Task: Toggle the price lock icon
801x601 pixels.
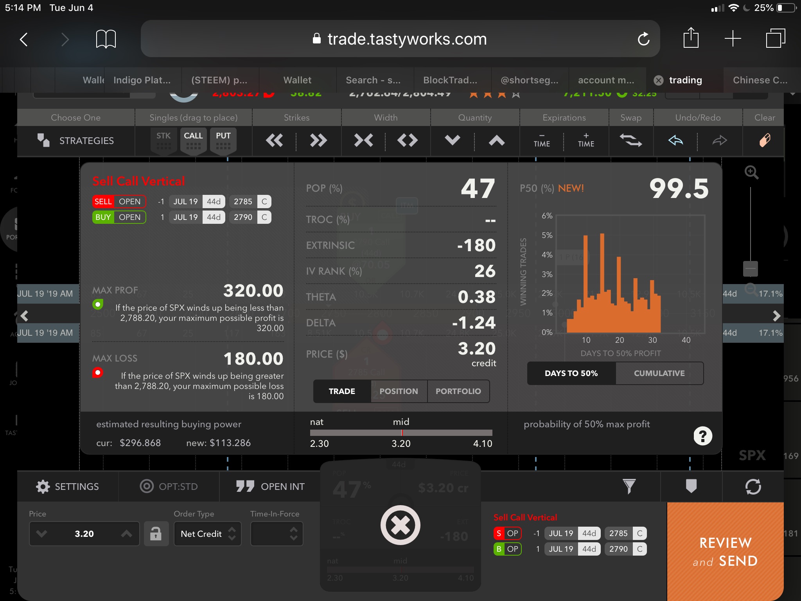Action: click(x=156, y=534)
